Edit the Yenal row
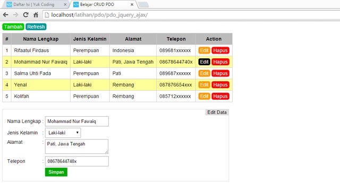340x191 pixels. [204, 85]
